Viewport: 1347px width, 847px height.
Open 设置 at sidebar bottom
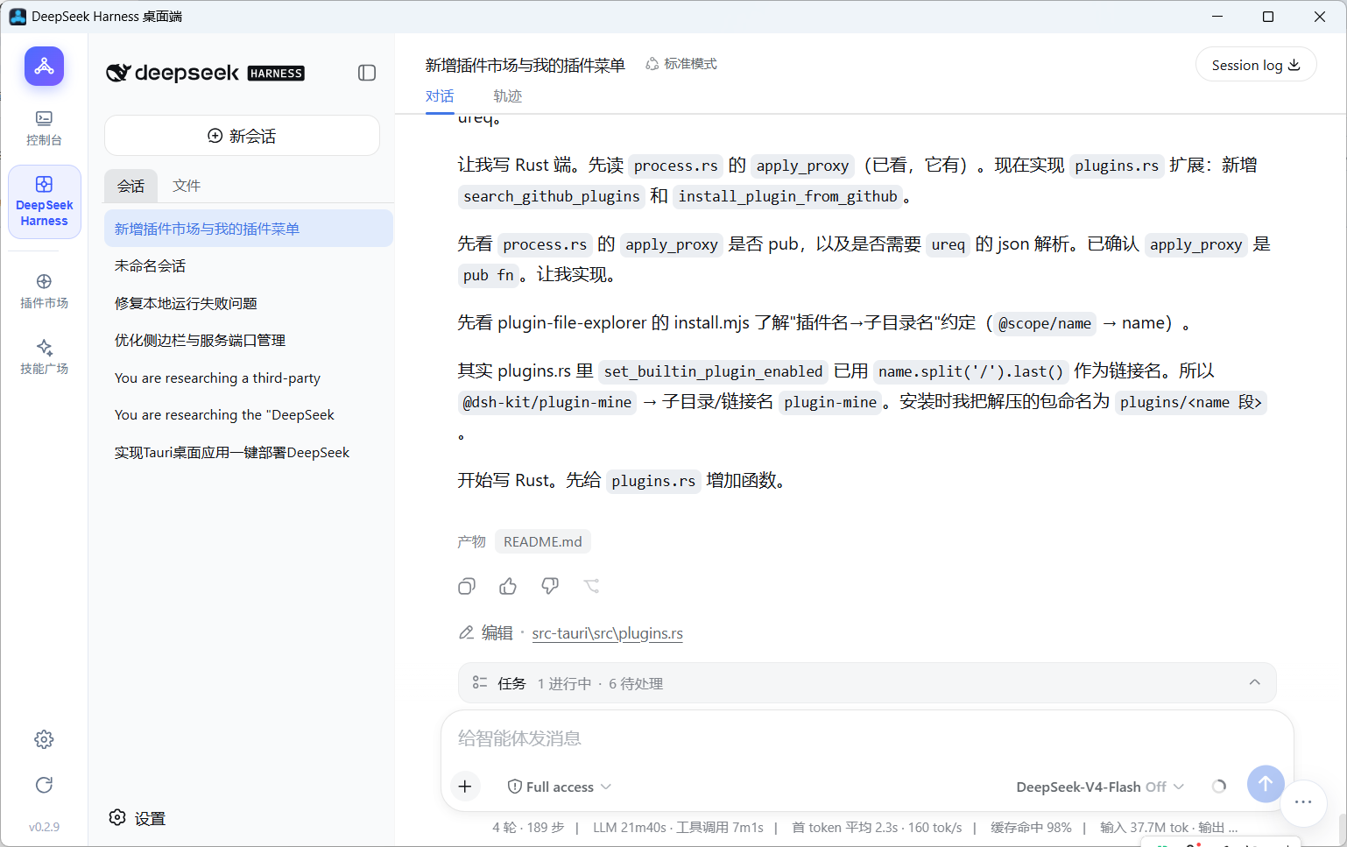point(138,818)
